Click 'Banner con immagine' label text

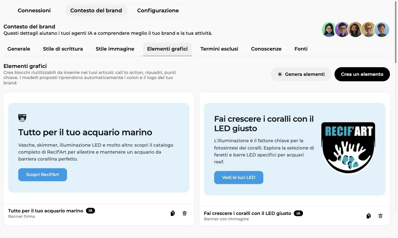[226, 219]
